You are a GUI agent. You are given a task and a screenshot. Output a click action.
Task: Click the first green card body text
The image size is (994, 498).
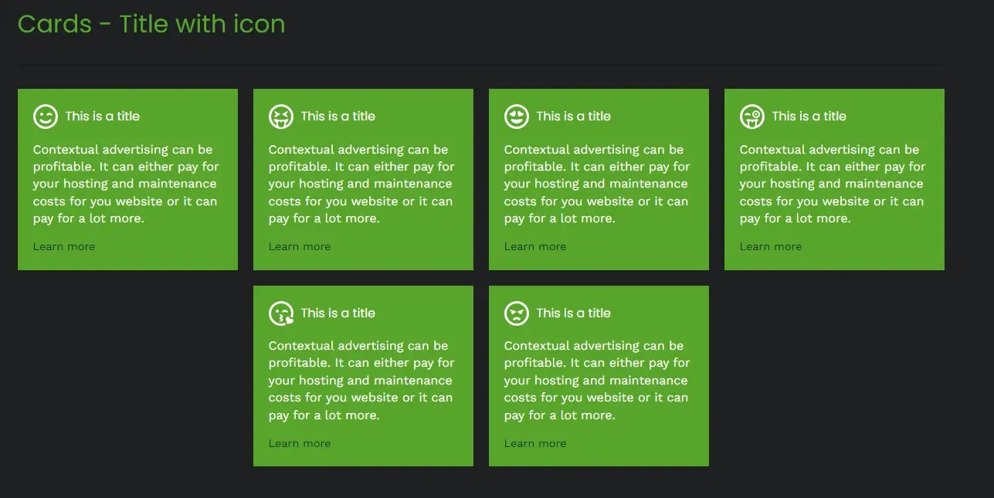coord(126,183)
